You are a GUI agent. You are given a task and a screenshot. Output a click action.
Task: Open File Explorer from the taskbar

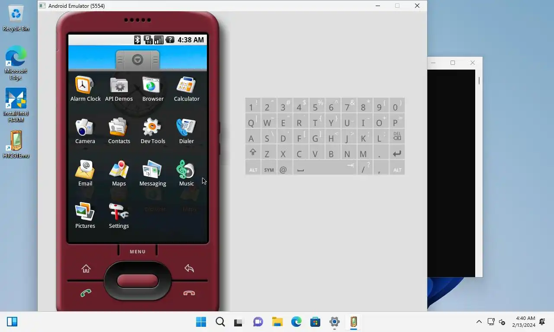277,322
